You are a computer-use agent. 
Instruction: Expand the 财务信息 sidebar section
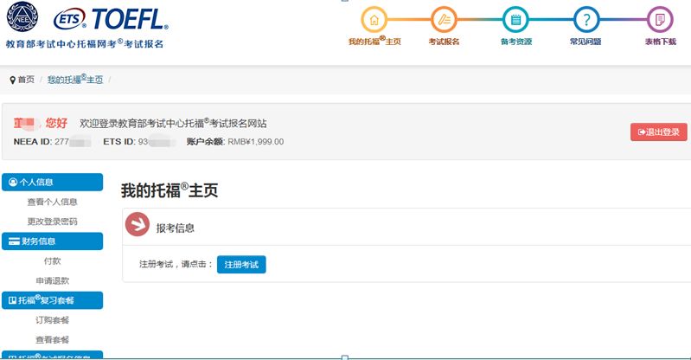(53, 241)
